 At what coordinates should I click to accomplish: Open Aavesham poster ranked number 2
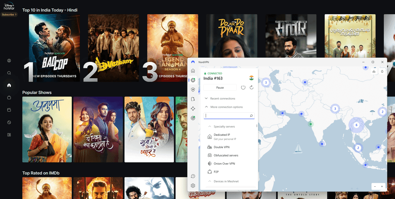(x=113, y=48)
